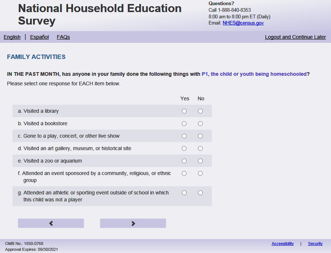Select No for Visited a bookstore
The height and width of the screenshot is (253, 331).
point(200,124)
